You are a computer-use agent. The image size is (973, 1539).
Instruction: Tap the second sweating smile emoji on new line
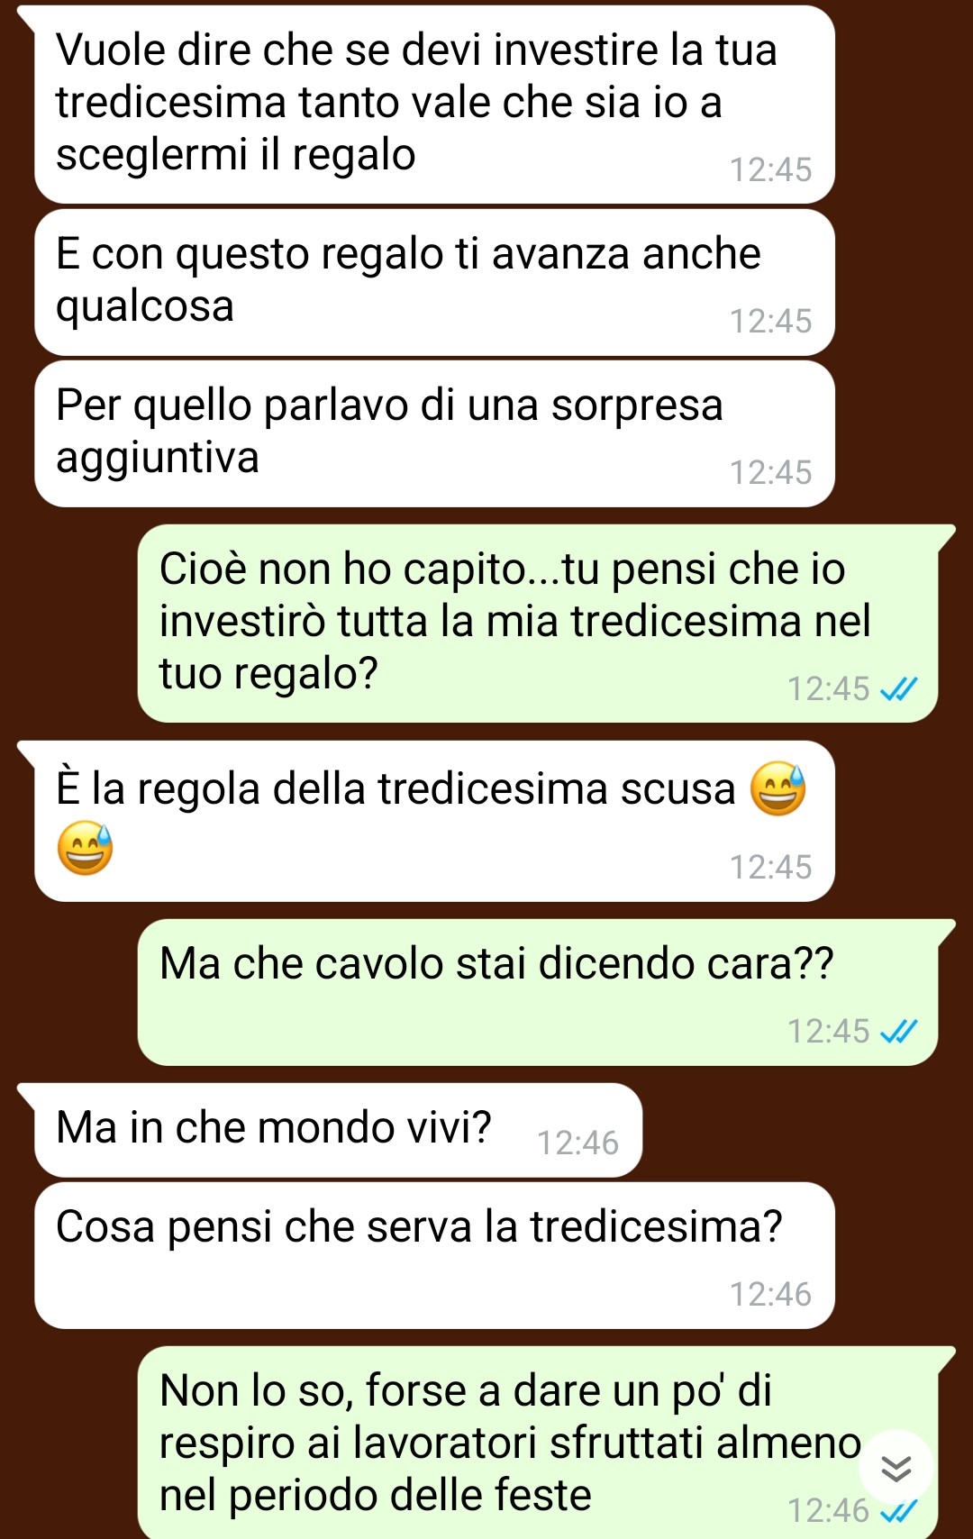coord(85,848)
